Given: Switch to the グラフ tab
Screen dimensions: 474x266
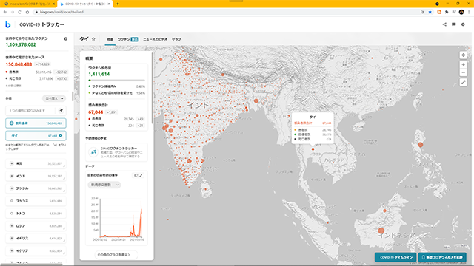Looking at the screenshot, I should point(176,39).
